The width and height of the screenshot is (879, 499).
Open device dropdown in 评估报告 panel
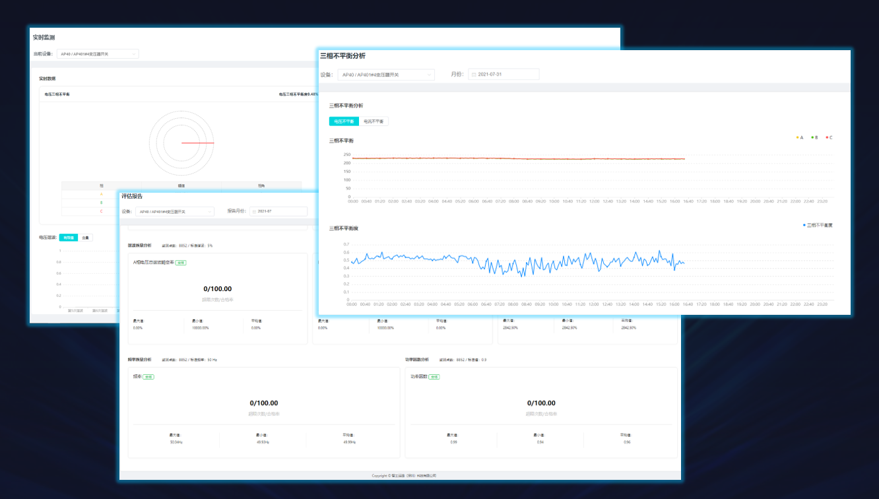coord(175,211)
